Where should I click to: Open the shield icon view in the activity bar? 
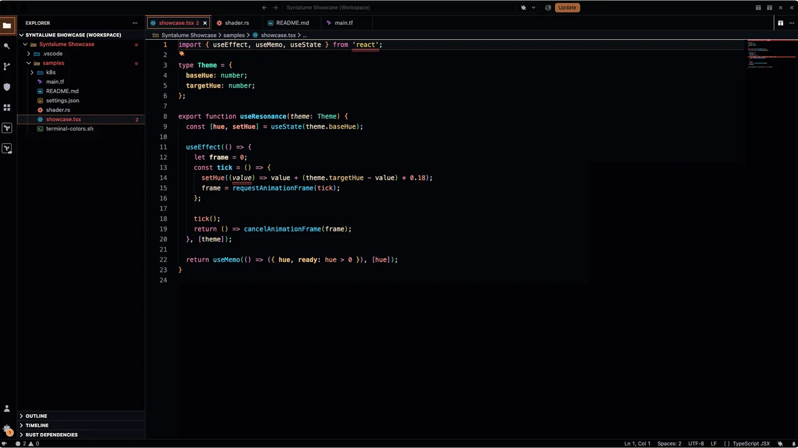[7, 87]
